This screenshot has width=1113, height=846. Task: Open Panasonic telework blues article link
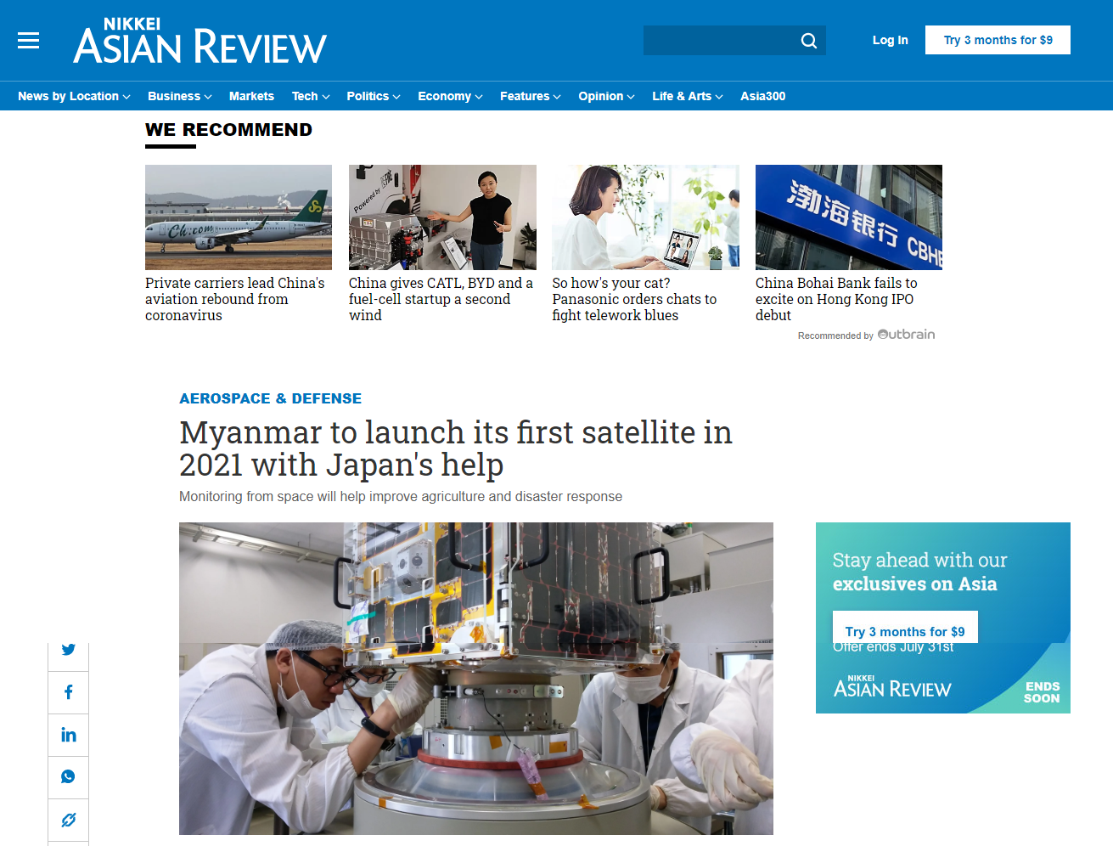pos(634,299)
